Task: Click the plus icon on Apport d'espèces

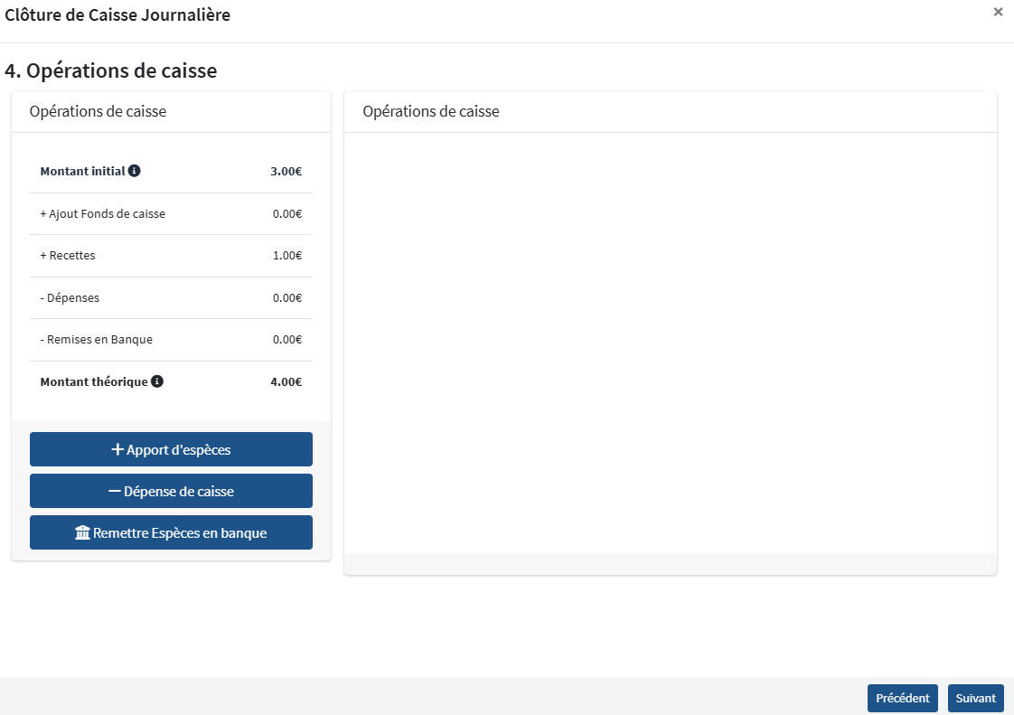Action: click(x=117, y=449)
